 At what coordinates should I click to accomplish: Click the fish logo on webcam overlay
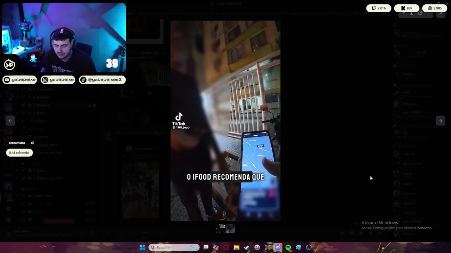coord(10,65)
